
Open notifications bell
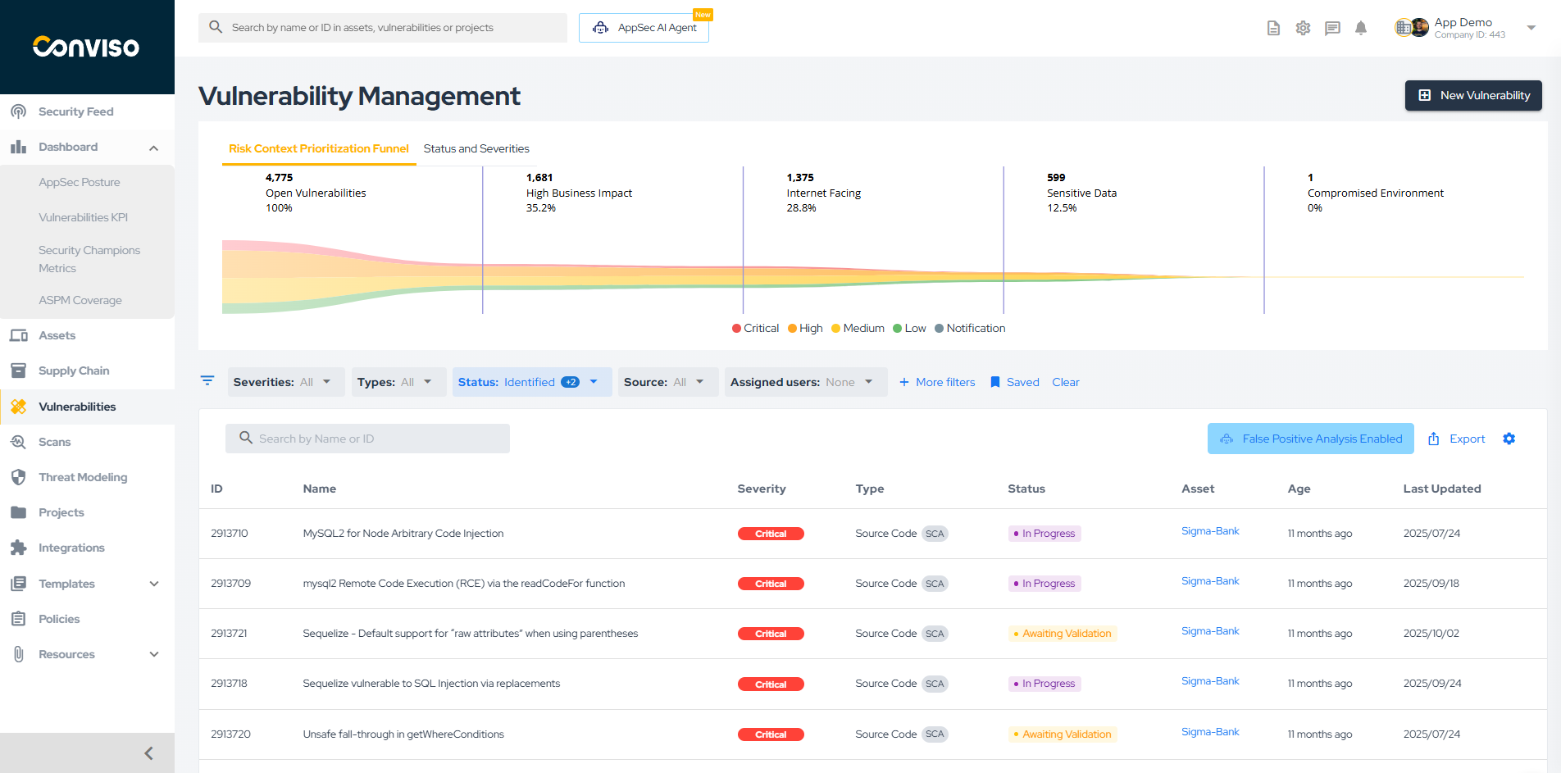tap(1361, 27)
